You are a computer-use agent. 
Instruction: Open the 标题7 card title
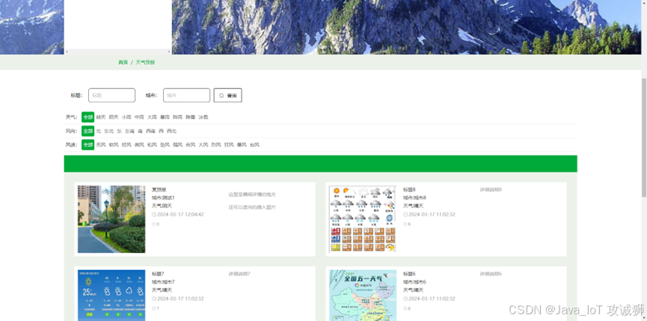[x=158, y=274]
